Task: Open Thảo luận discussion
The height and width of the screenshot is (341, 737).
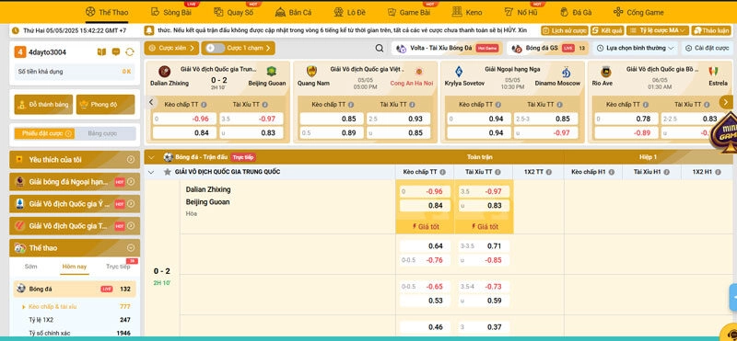Action: click(711, 30)
